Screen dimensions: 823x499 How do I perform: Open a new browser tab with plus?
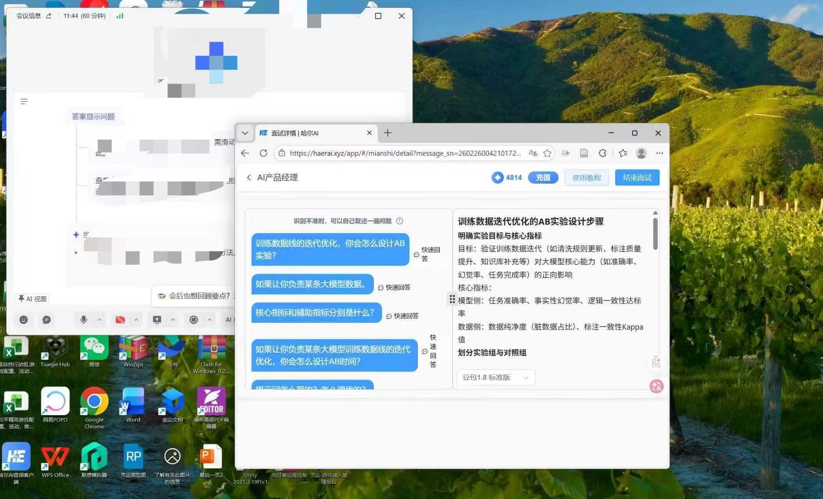(x=388, y=133)
